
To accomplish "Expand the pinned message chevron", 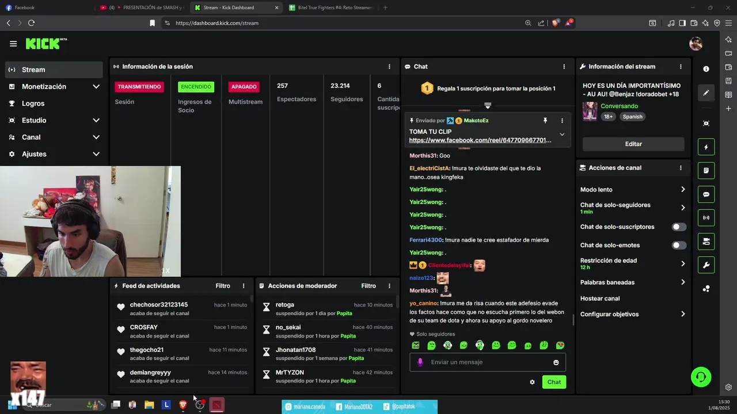I will pyautogui.click(x=562, y=135).
